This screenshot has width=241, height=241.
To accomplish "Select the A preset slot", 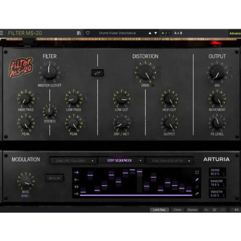I will (x=163, y=33).
